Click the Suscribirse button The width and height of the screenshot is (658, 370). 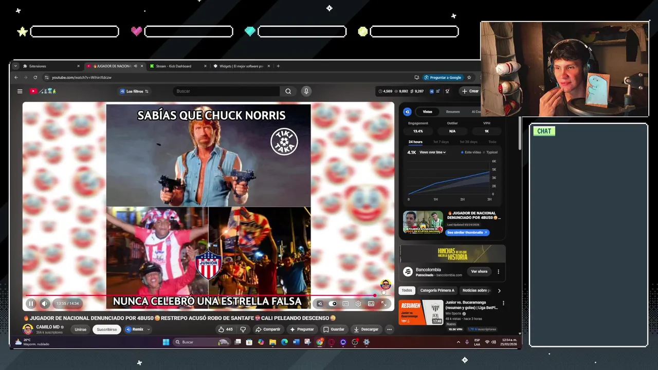coord(107,329)
